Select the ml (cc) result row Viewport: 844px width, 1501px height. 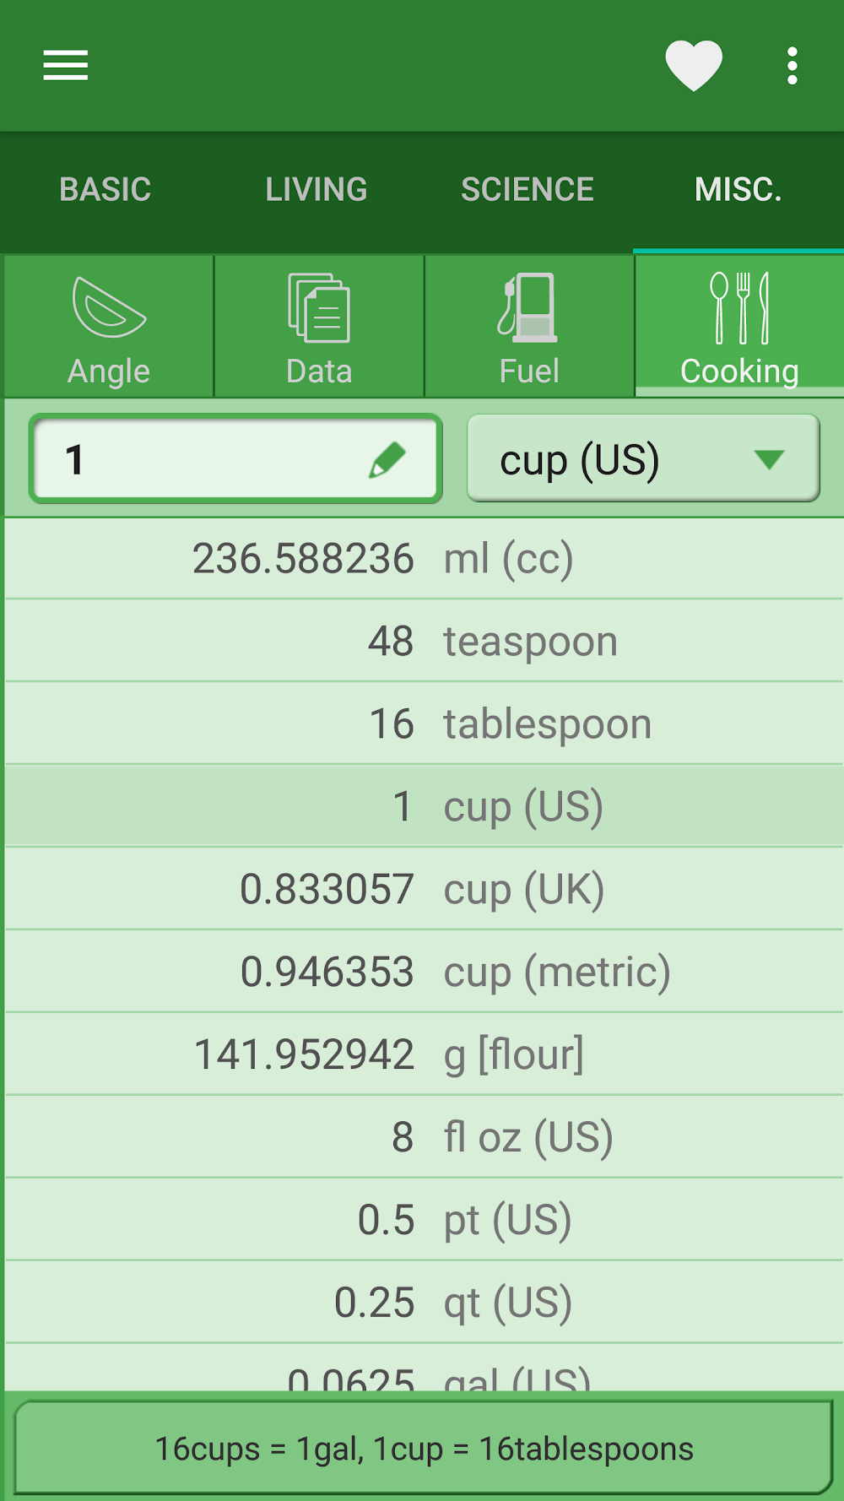pos(424,559)
